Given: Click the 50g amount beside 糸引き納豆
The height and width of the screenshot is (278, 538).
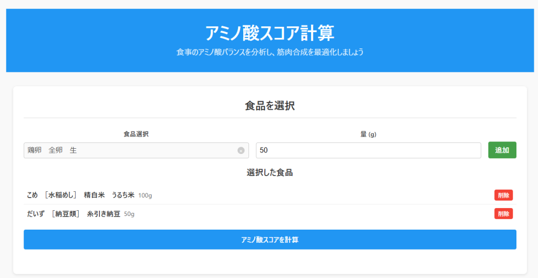Looking at the screenshot, I should click(x=129, y=214).
